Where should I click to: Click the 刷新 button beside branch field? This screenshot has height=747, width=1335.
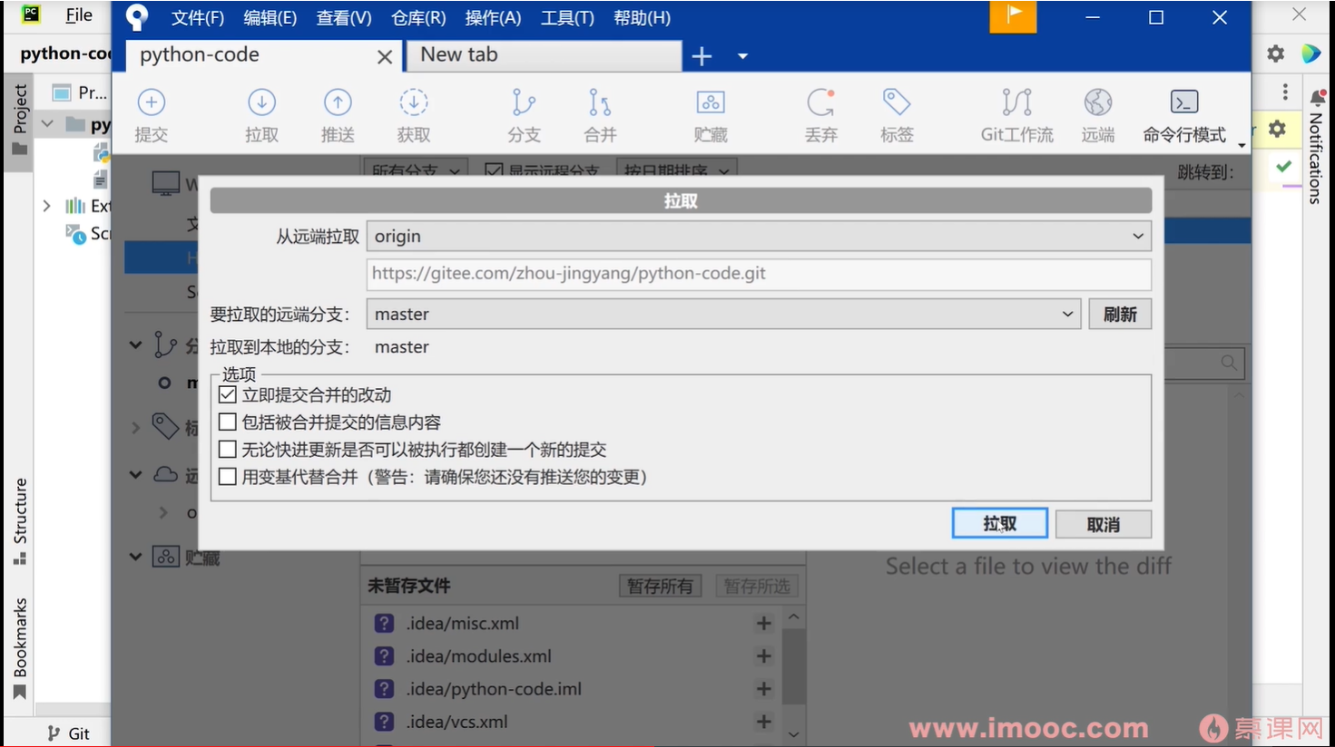pos(1120,314)
